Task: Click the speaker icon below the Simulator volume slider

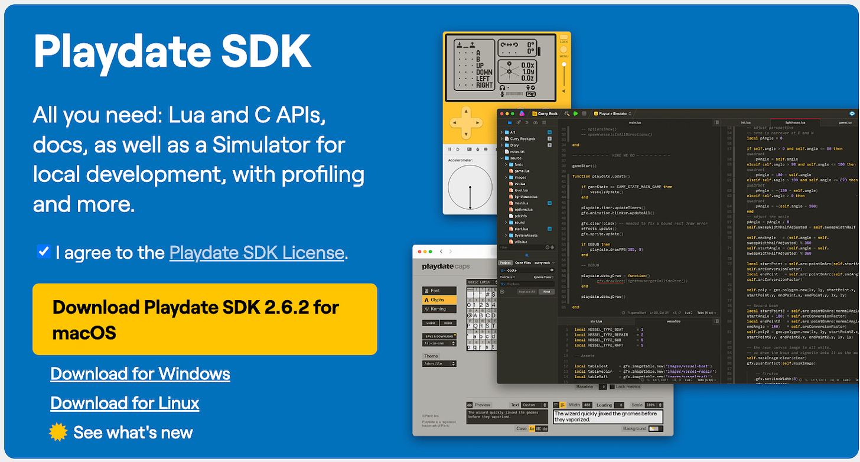Action: (x=564, y=91)
